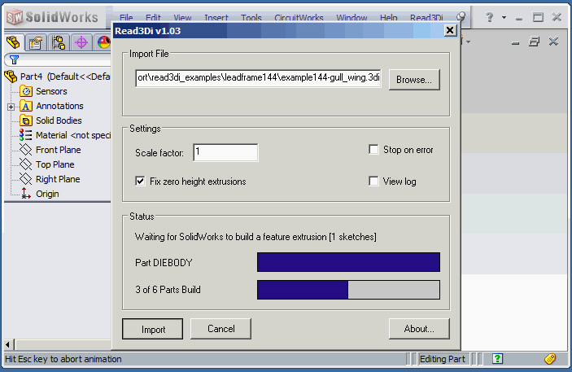Open the DimXpertManager crosshair tab
Viewport: 572px width, 372px height.
tap(81, 43)
